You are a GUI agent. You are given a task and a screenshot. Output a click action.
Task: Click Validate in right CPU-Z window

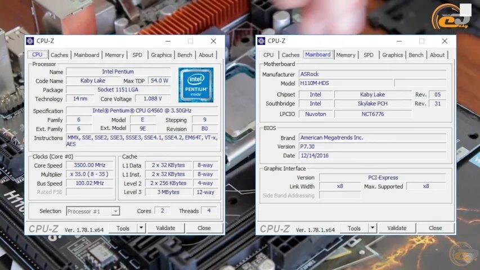point(397,228)
